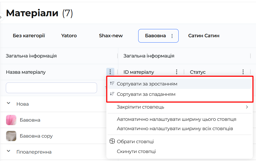
Task: Focus the Назва матеріалу filter input field
Action: [51, 88]
